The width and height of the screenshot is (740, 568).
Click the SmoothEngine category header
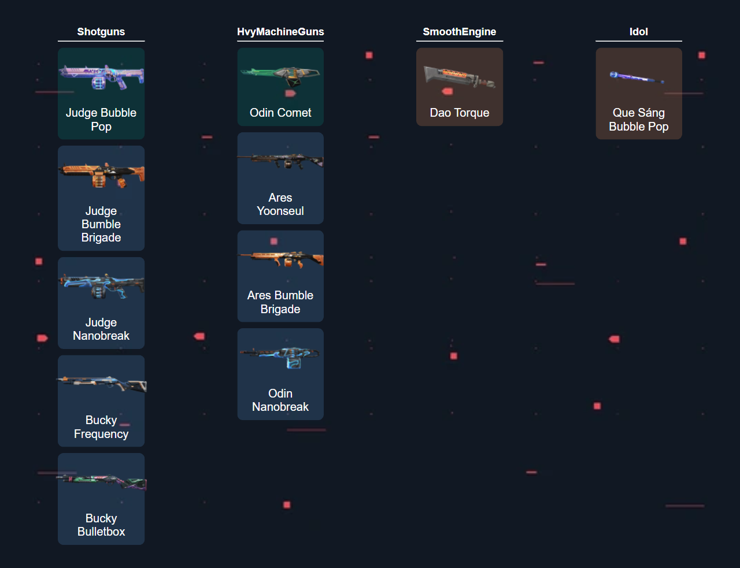(460, 32)
